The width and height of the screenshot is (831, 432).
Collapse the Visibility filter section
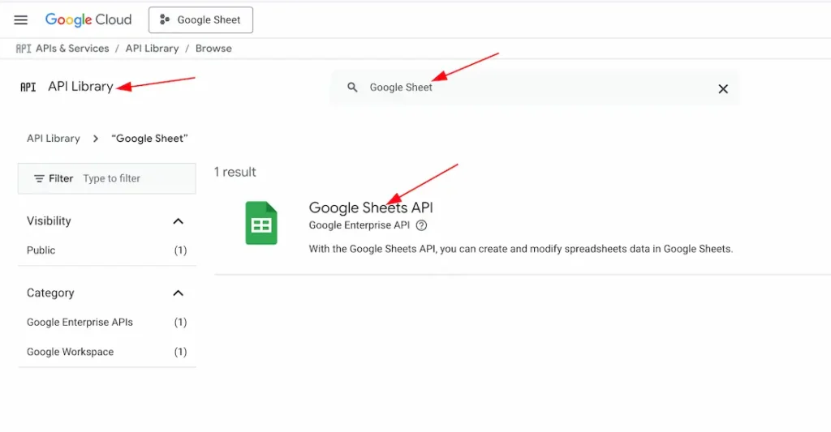click(x=179, y=221)
